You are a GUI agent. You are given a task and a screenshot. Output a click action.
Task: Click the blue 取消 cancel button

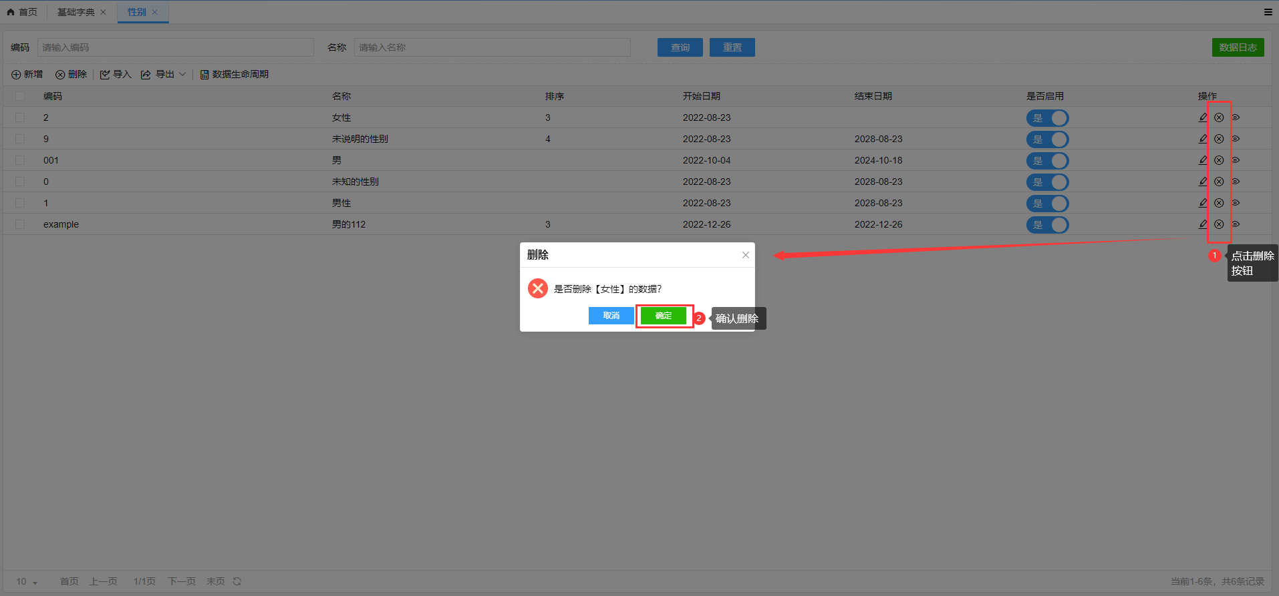611,316
